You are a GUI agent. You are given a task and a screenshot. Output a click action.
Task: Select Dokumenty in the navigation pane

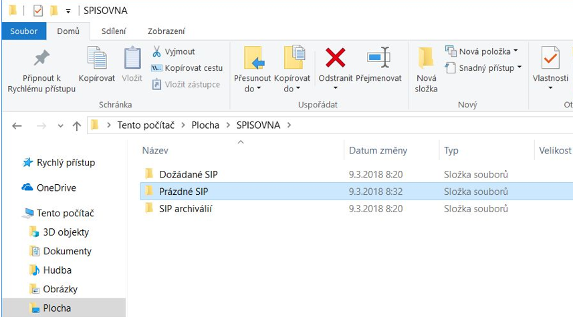tap(67, 252)
